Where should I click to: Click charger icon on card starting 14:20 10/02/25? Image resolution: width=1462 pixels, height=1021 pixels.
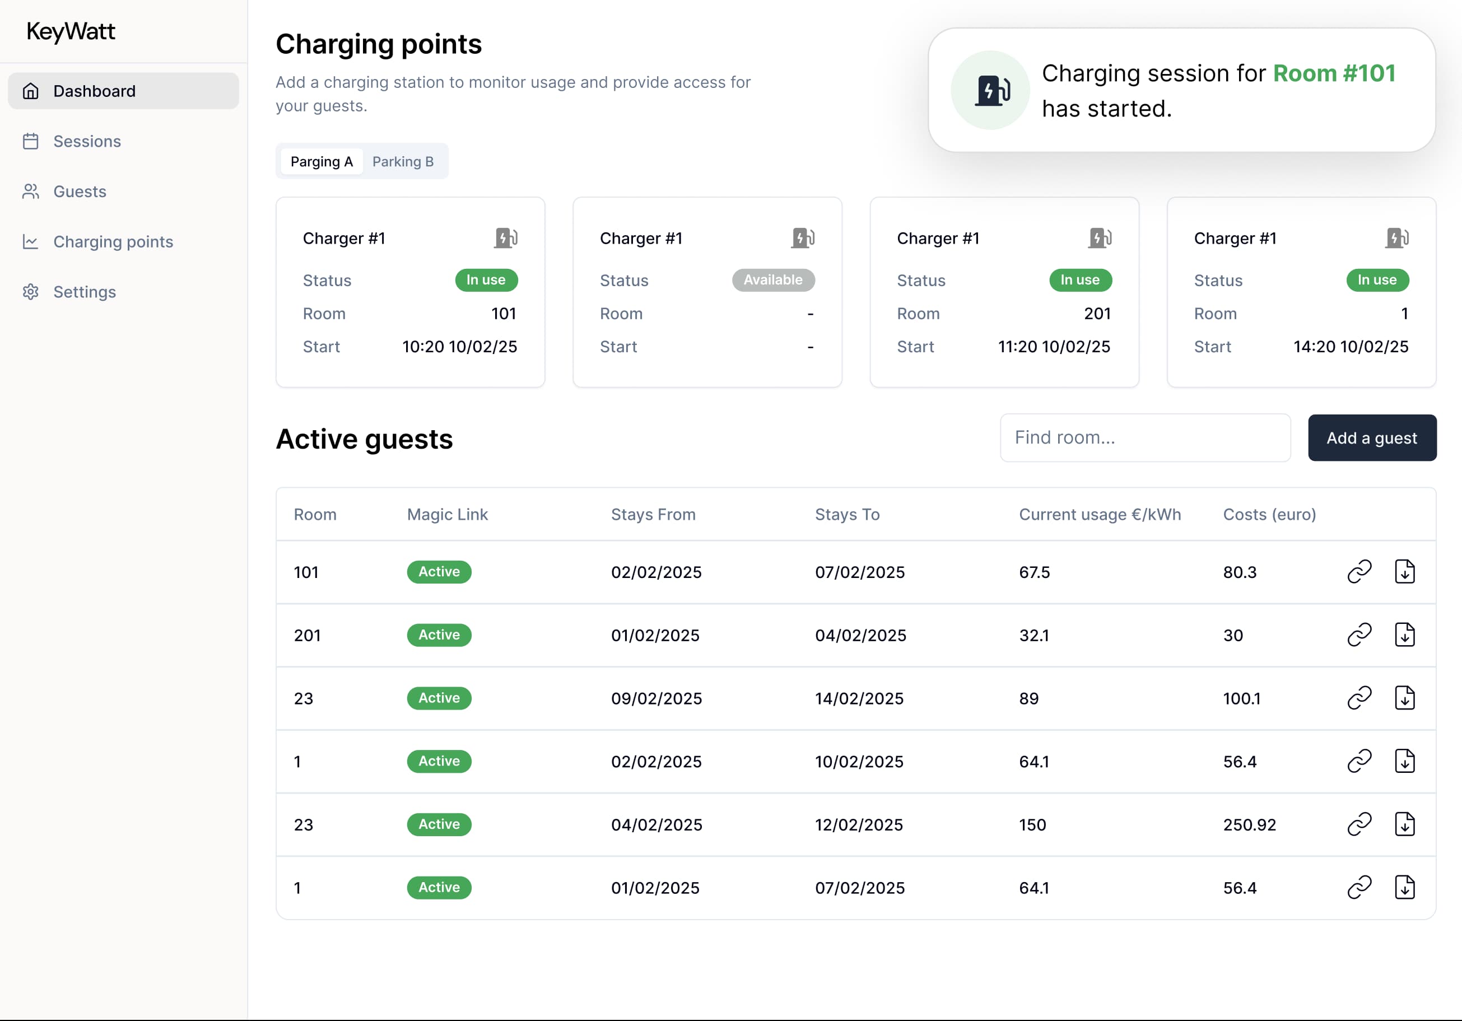1397,238
